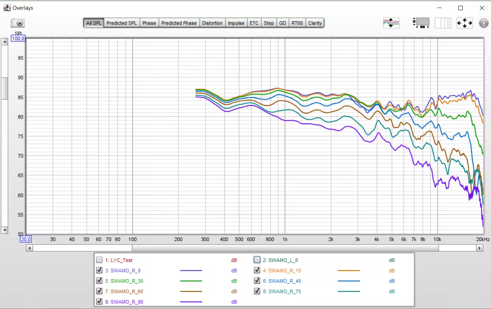Click vertical scrollbar down arrow
Viewport: 491px width, 309px height.
click(5, 230)
